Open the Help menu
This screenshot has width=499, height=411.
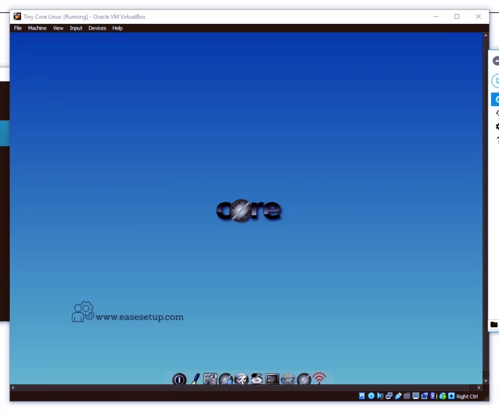117,28
